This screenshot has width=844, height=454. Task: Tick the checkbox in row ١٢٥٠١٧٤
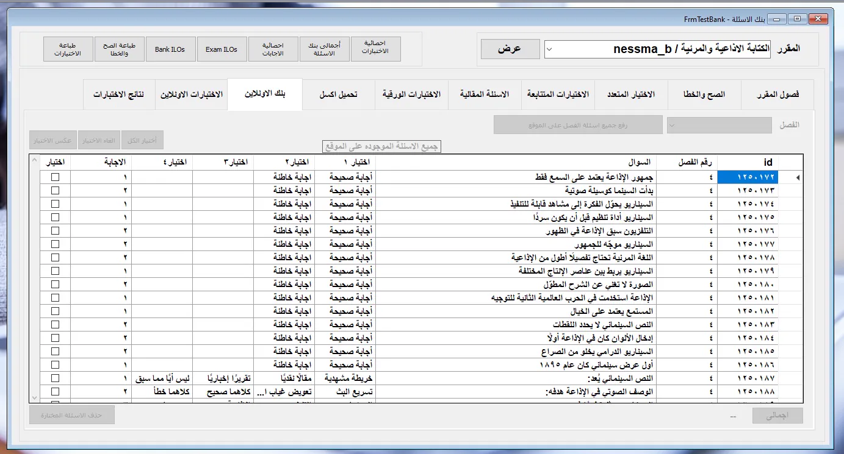click(56, 204)
